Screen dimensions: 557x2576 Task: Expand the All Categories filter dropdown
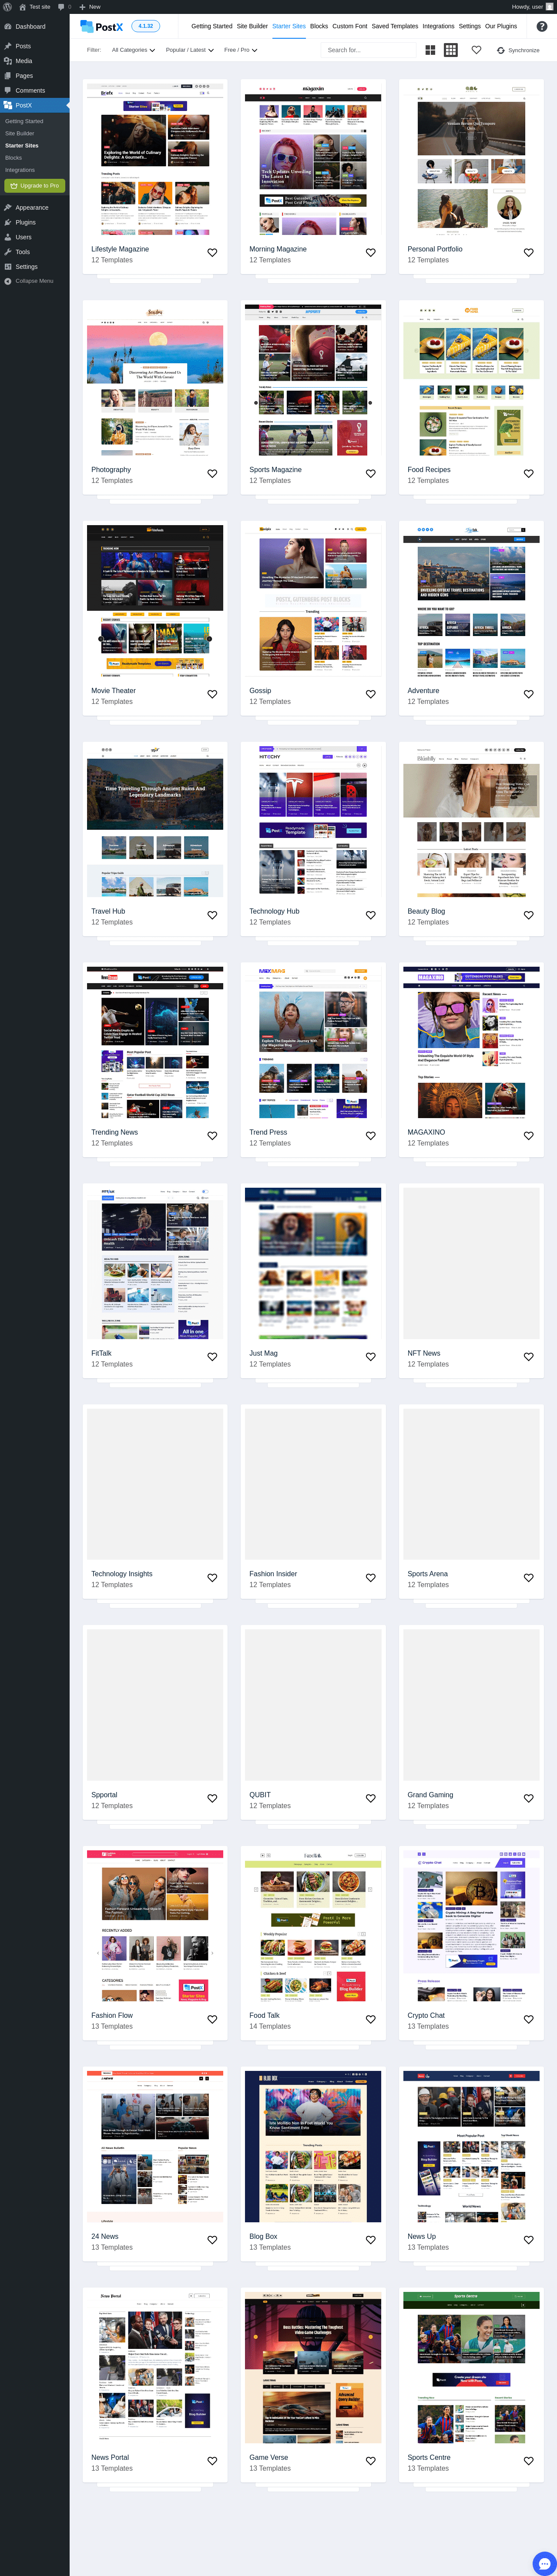(x=133, y=50)
